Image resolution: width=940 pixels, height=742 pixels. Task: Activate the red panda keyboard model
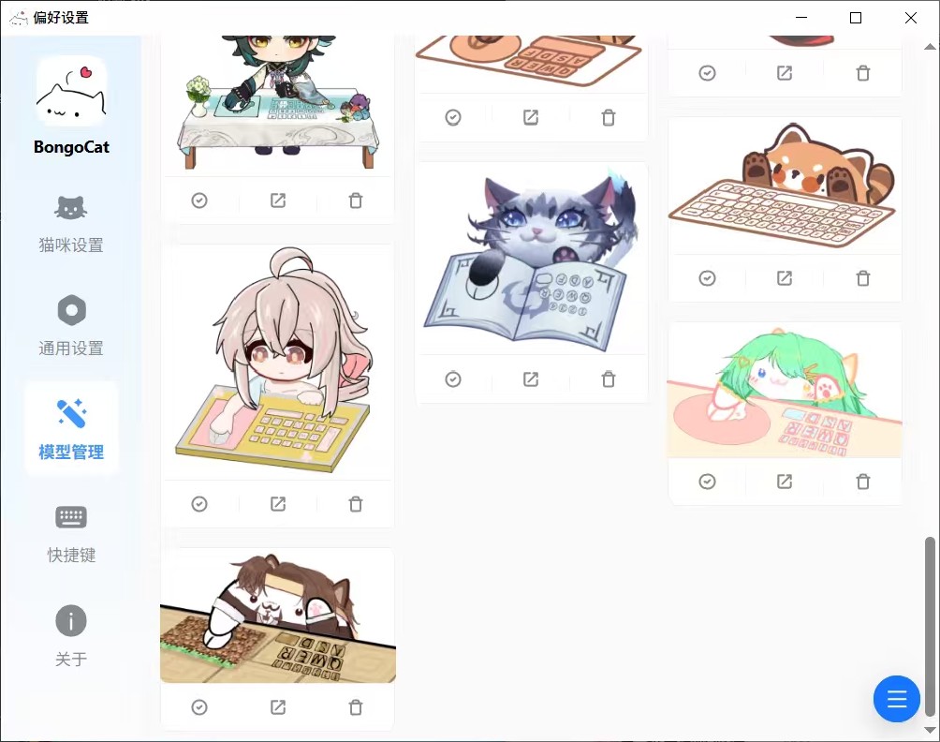pos(708,278)
